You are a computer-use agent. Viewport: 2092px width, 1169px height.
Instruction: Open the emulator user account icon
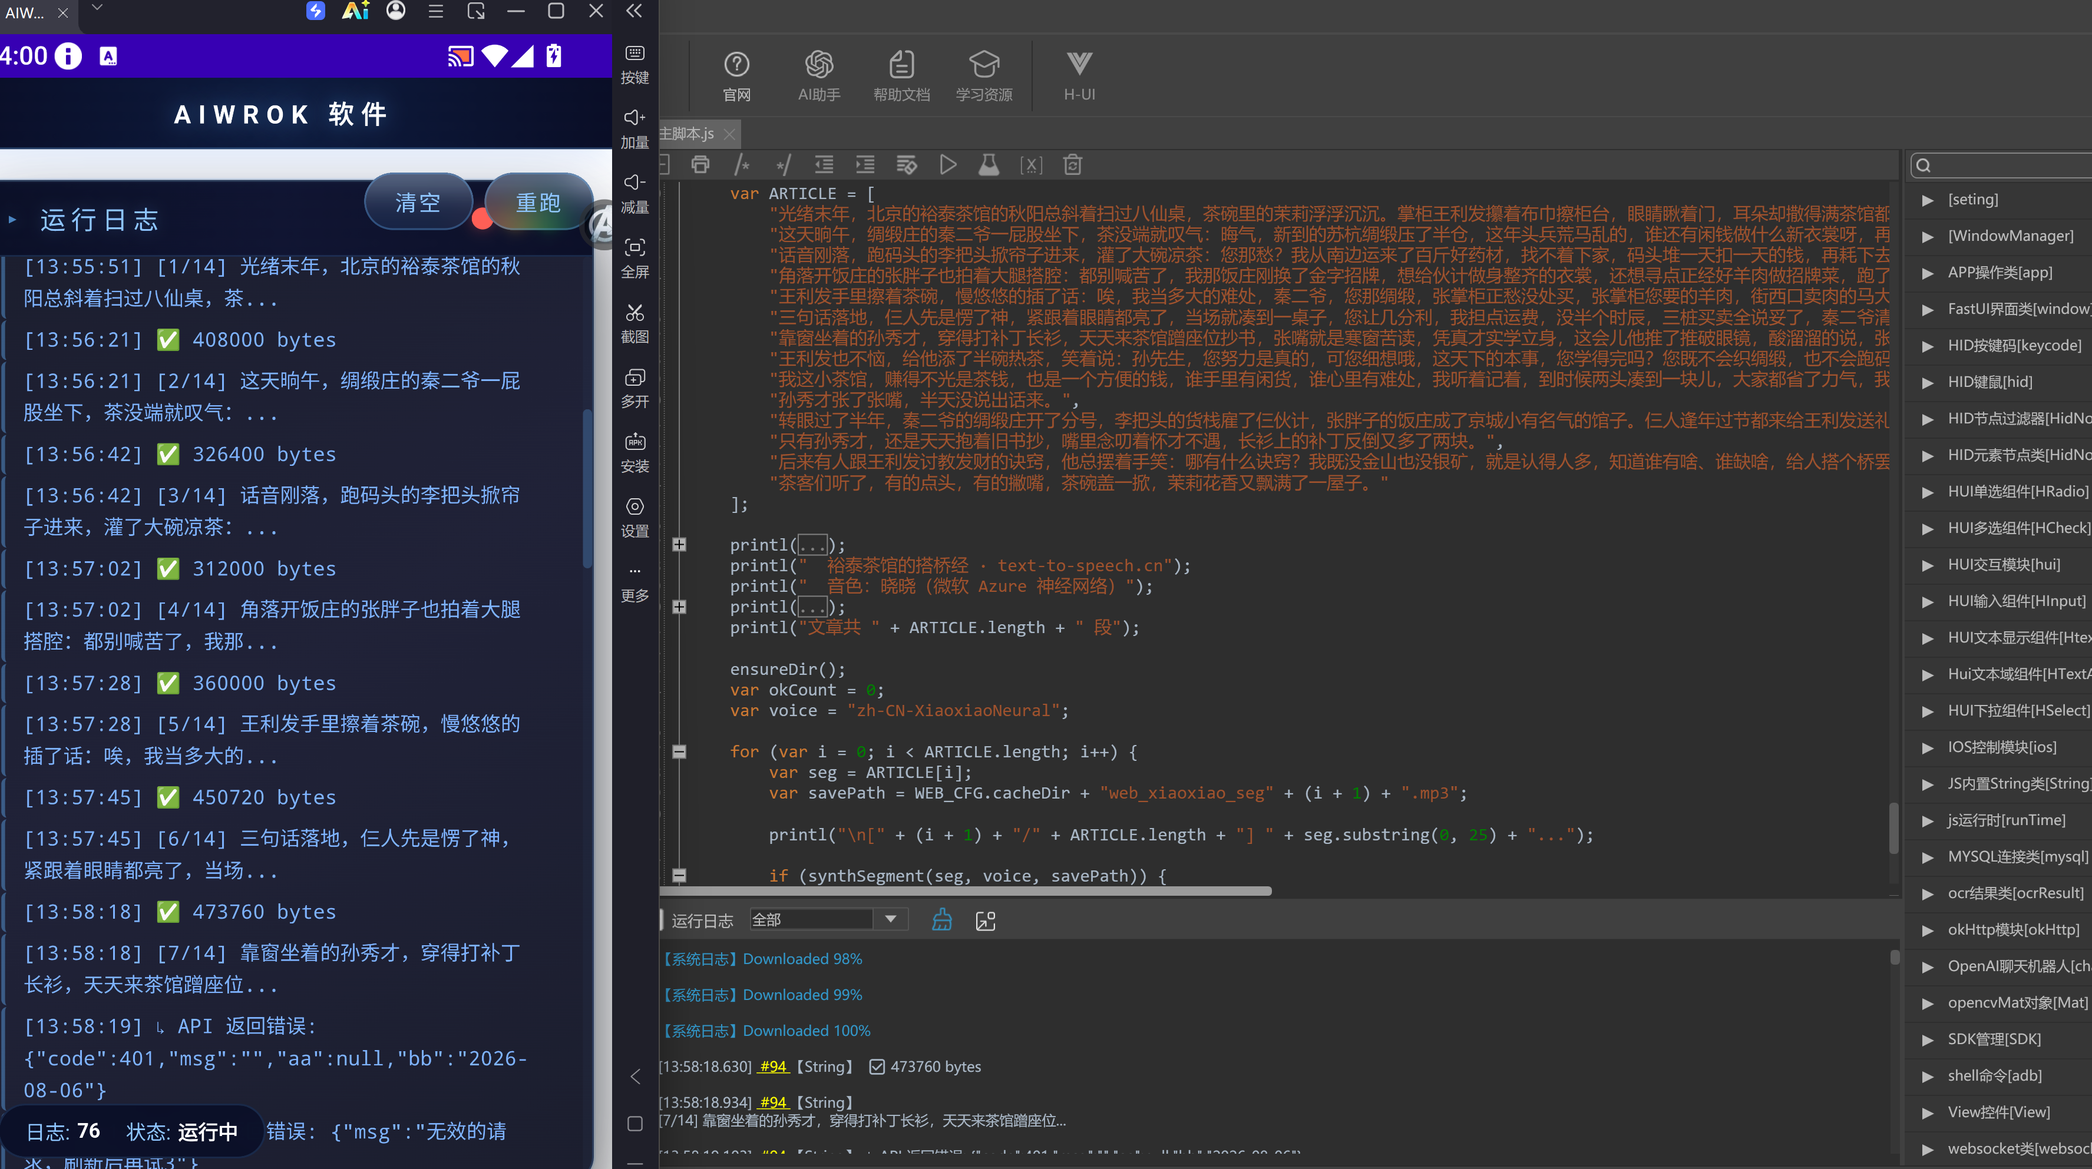coord(395,11)
